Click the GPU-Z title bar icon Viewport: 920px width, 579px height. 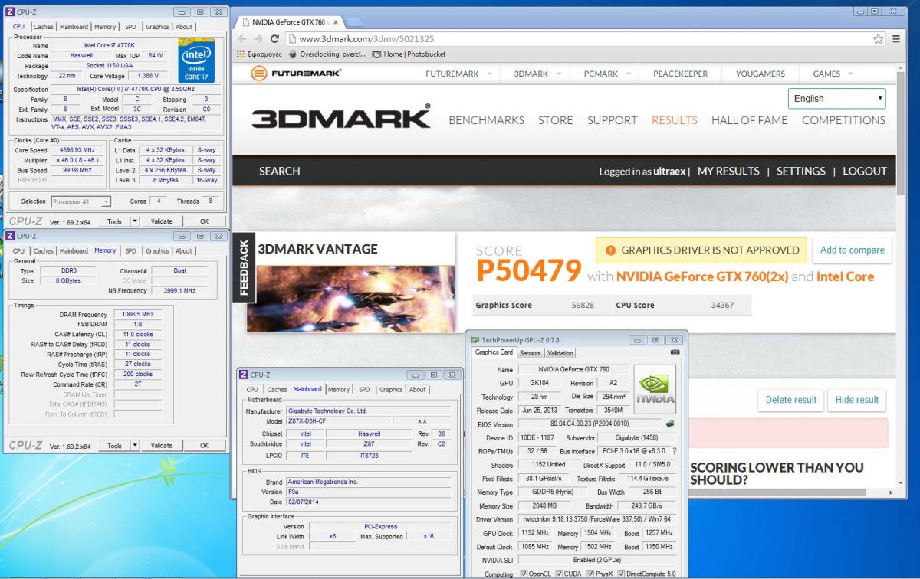475,339
